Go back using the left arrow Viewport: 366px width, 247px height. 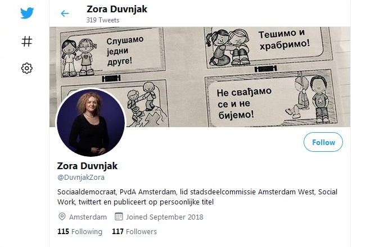point(65,13)
